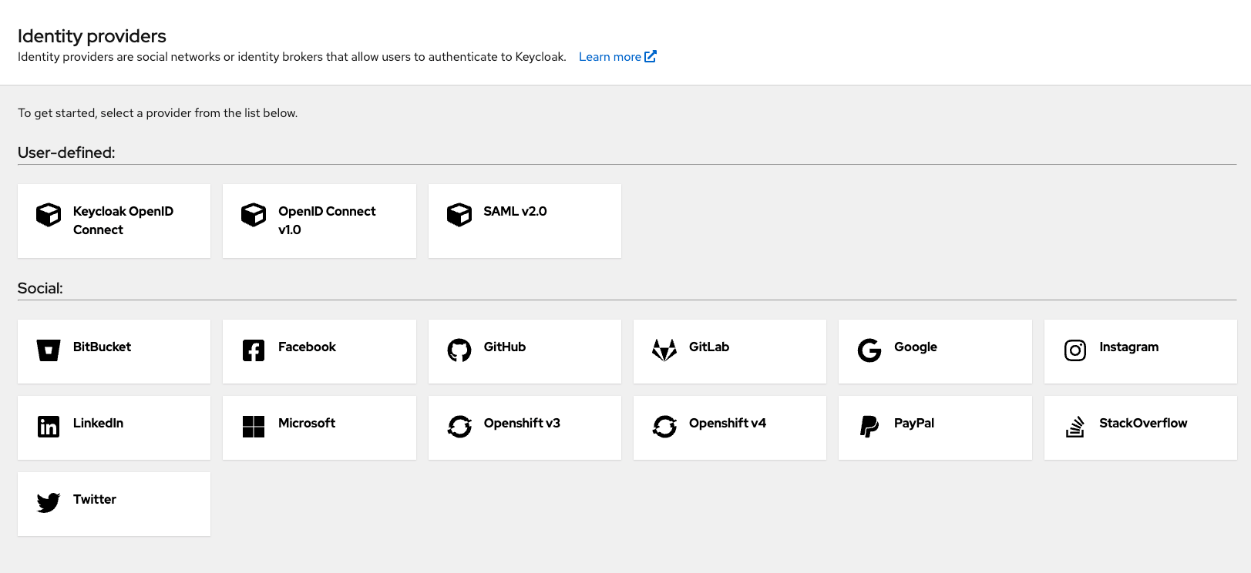Open the Learn more link
Viewport: 1251px width, 573px height.
click(617, 57)
